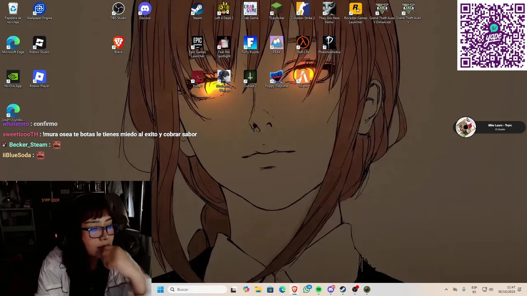
Task: Select the Steam desktop shortcut
Action: [198, 12]
